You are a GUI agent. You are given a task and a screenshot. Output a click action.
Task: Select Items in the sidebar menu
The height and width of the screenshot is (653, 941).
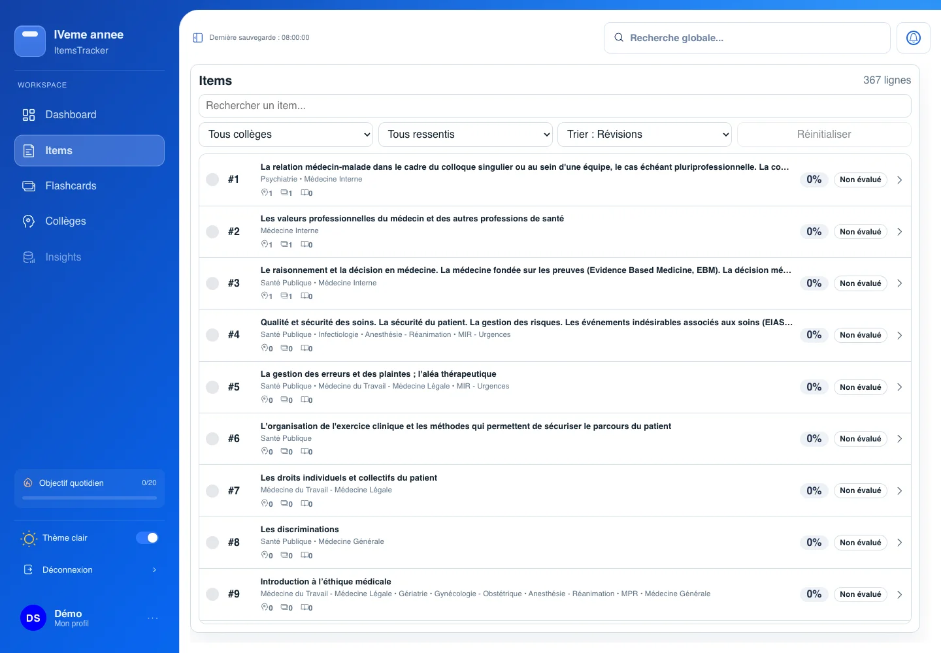[90, 151]
